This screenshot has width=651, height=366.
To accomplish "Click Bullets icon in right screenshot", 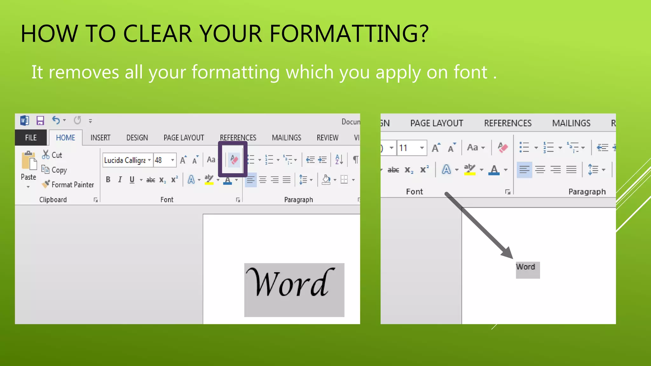I will pyautogui.click(x=524, y=147).
